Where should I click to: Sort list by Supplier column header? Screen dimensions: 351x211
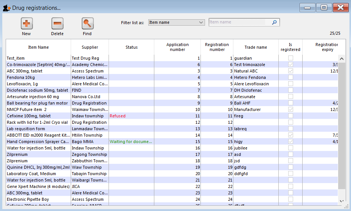click(90, 47)
